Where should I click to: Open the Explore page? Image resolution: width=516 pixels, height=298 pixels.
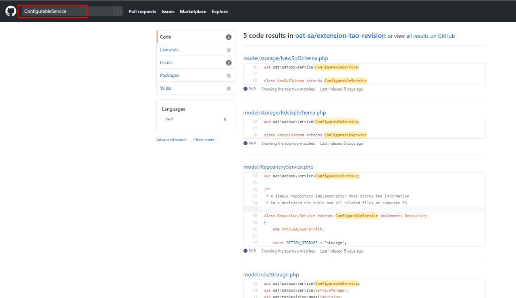pos(220,12)
